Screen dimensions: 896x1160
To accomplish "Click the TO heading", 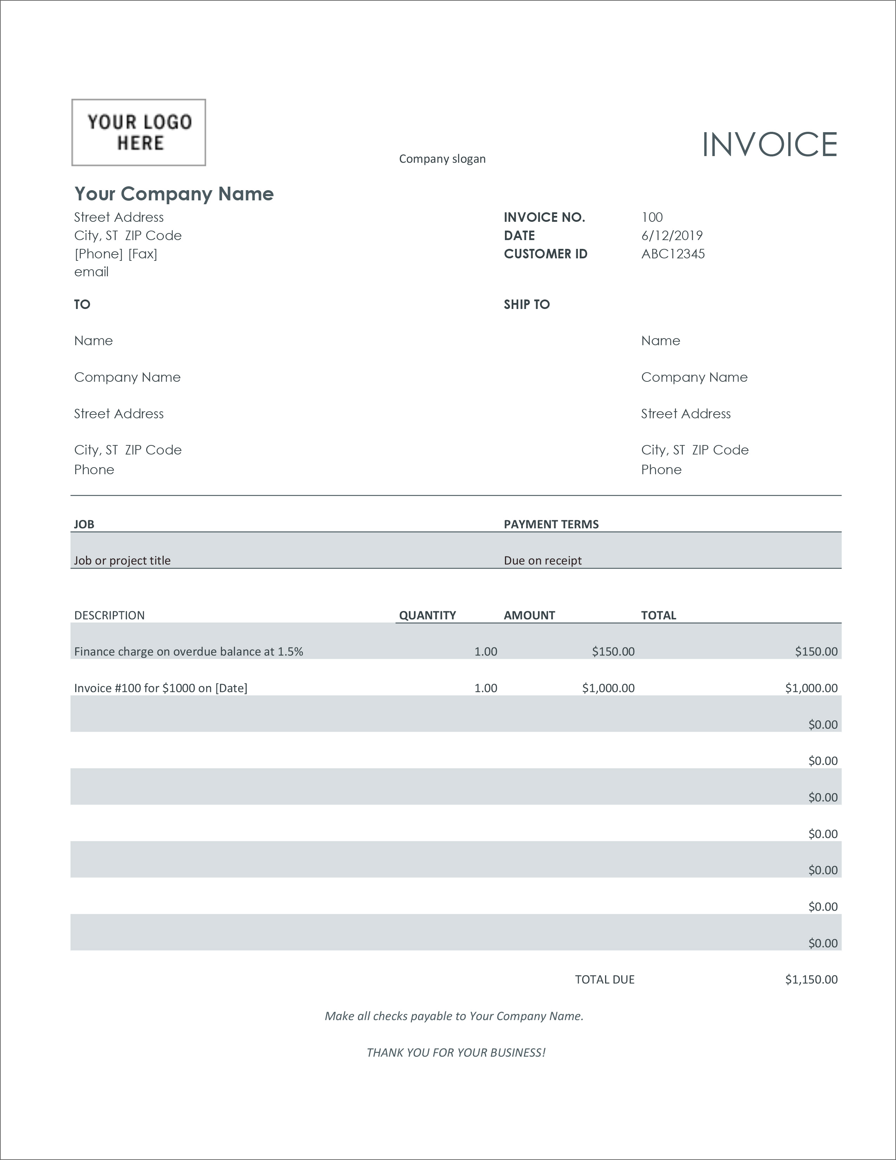I will 82,304.
